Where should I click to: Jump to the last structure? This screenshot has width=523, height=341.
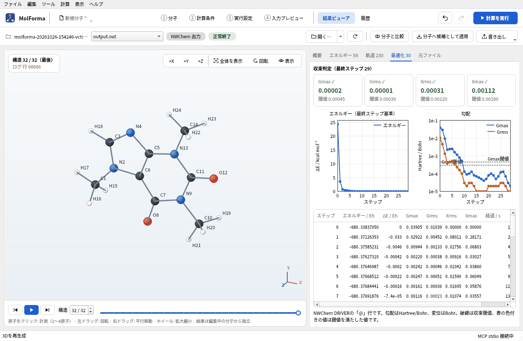(47, 310)
